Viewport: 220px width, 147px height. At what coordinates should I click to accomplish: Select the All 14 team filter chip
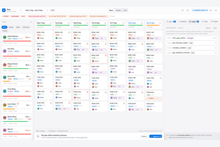(x=4, y=27)
